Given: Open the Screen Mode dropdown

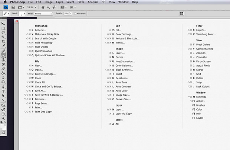Looking at the screenshot, I should pos(73,7).
